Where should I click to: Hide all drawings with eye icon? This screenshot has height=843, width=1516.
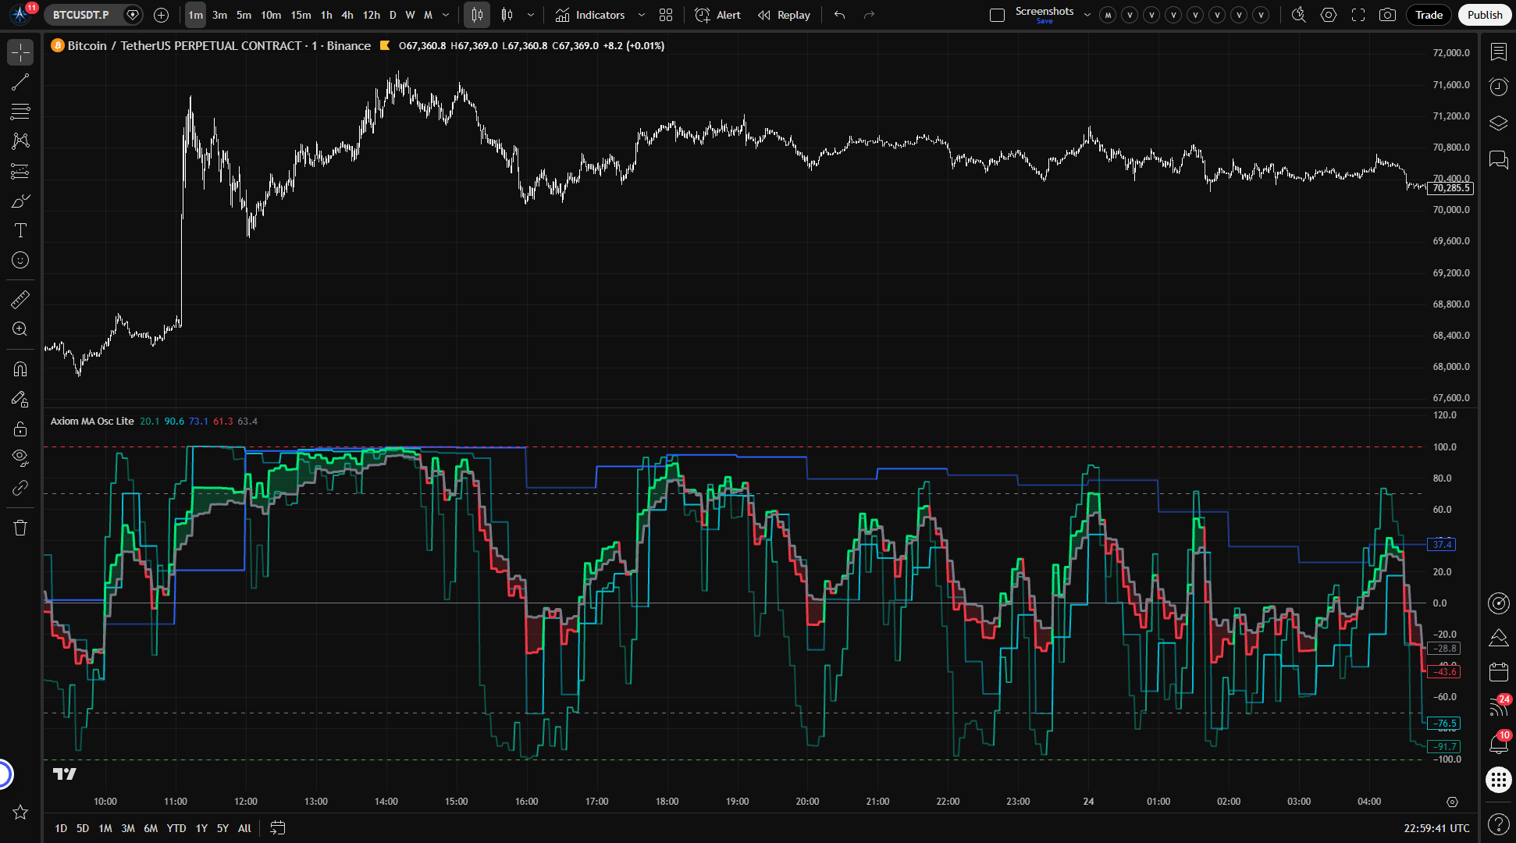[x=20, y=457]
